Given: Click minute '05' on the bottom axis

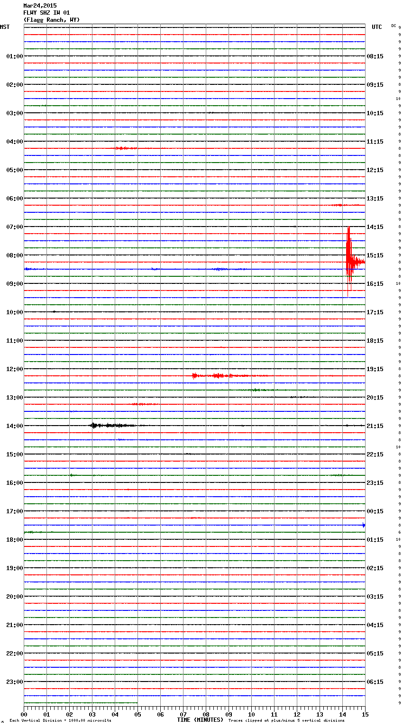Looking at the screenshot, I should click(137, 714).
